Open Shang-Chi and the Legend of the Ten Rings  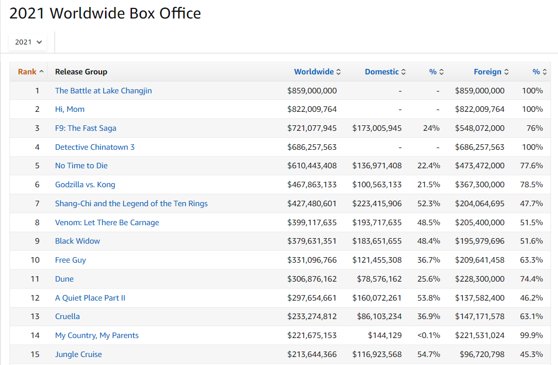[x=131, y=203]
